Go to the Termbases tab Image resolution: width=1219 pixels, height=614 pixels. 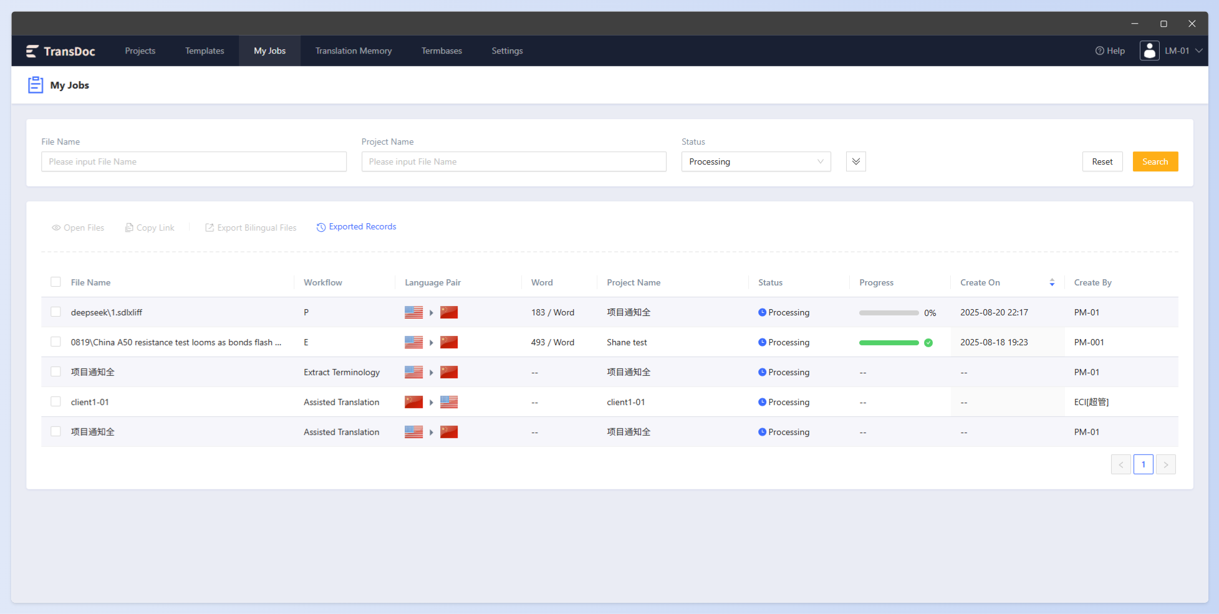click(x=441, y=51)
